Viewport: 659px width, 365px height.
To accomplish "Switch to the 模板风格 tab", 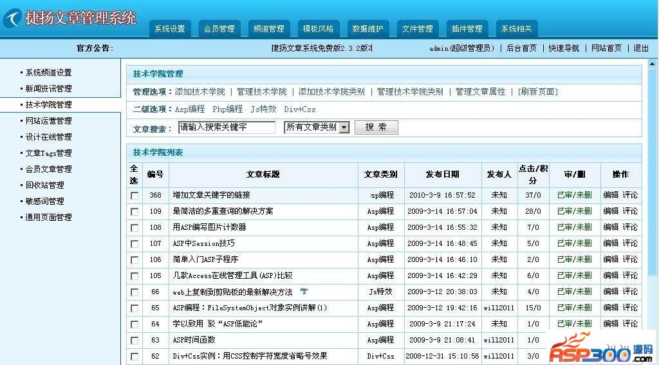I will click(x=318, y=29).
